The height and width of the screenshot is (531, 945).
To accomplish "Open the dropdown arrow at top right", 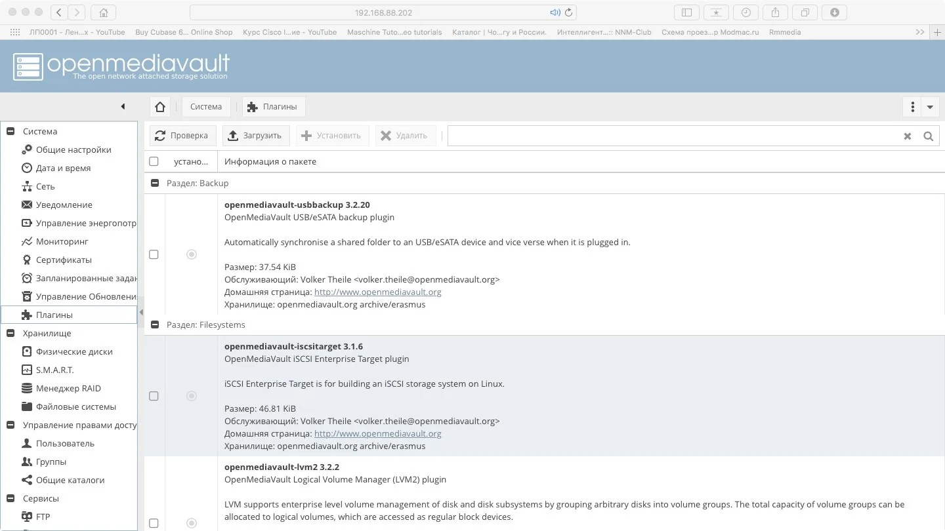I will point(930,107).
